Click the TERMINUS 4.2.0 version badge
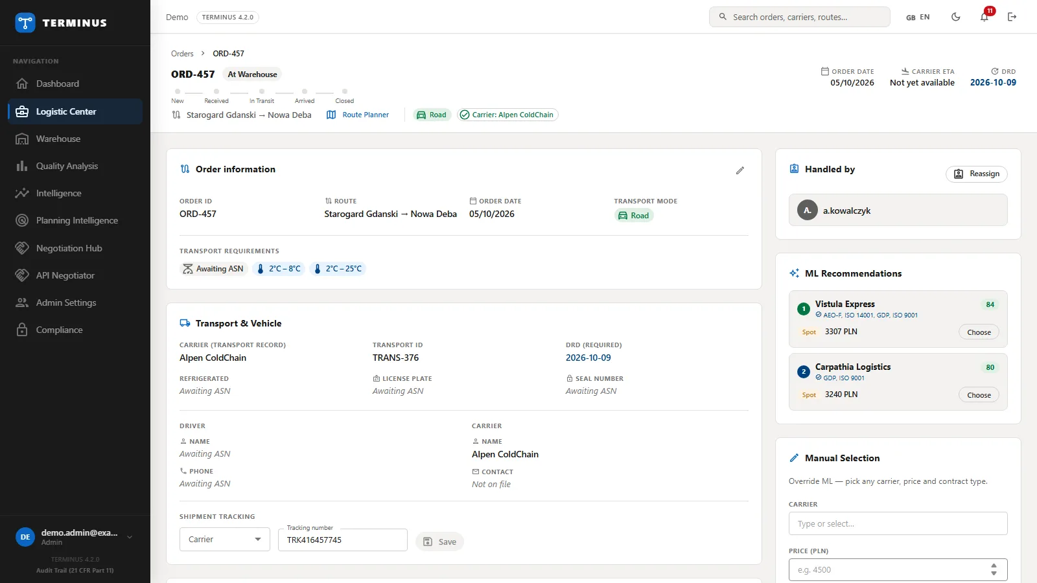Screen dimensions: 1037x583 click(x=227, y=17)
